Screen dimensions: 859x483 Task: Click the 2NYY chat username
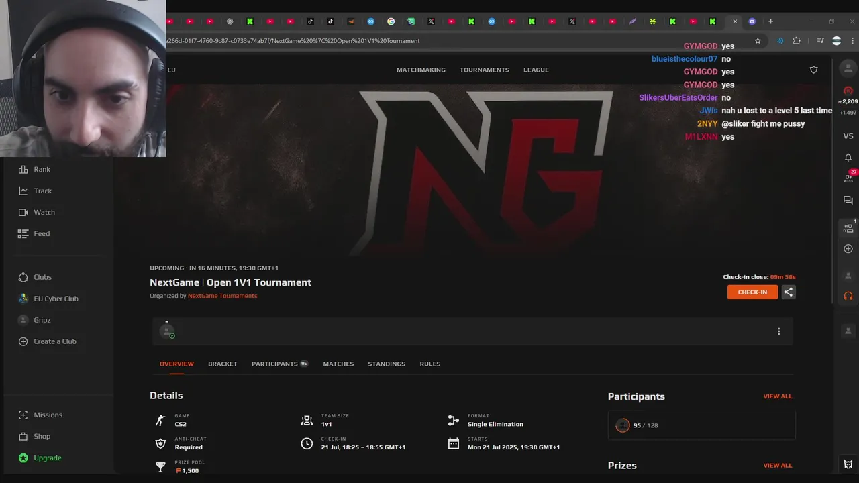[707, 124]
